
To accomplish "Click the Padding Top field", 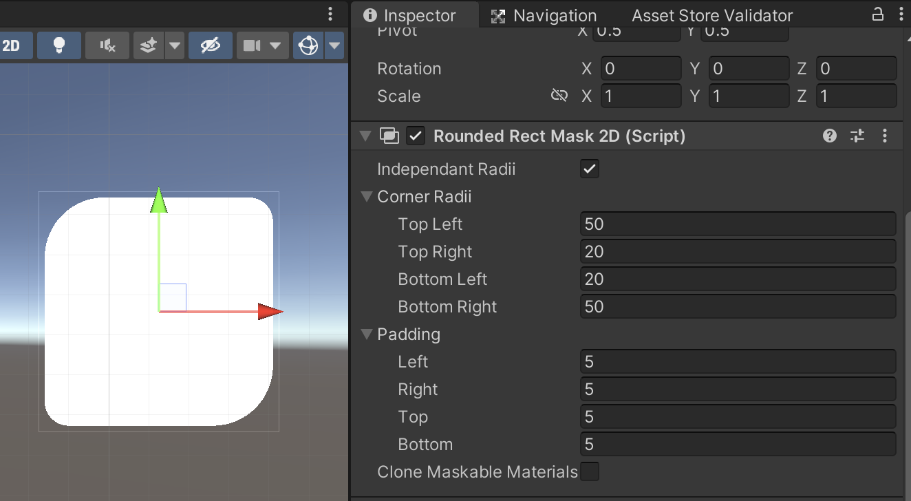I will coord(738,416).
